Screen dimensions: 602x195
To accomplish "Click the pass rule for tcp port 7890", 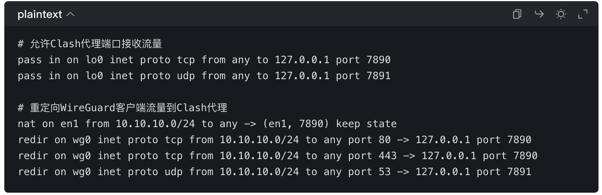I will point(204,60).
